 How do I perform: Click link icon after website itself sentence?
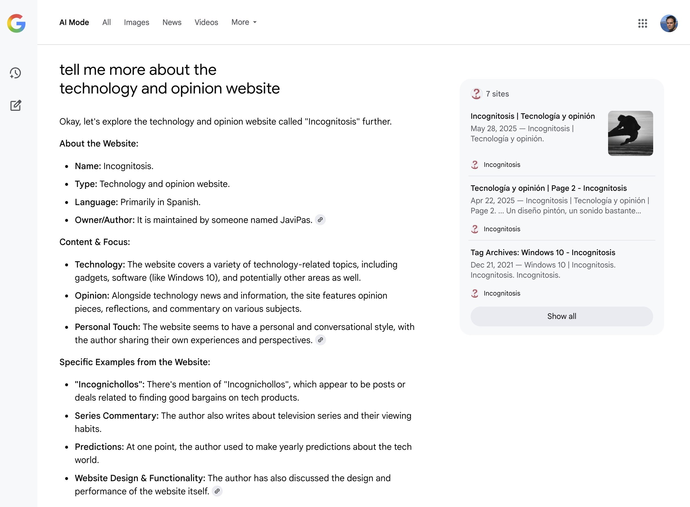217,491
